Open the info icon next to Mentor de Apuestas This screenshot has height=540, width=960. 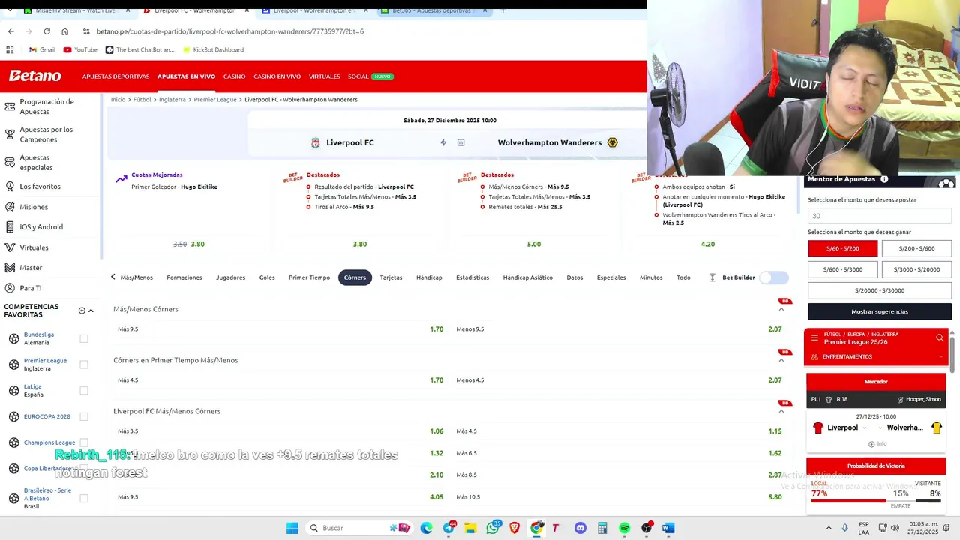point(884,179)
